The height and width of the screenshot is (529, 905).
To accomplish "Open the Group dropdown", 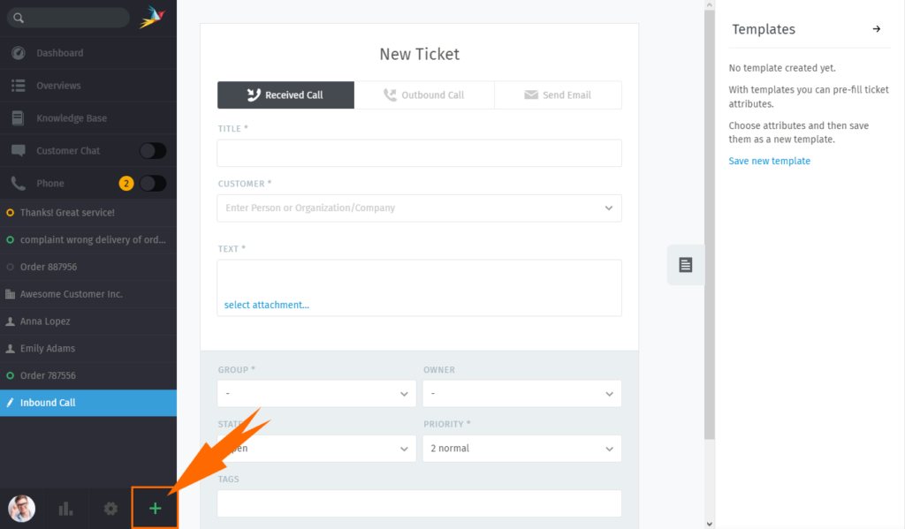I will 316,393.
